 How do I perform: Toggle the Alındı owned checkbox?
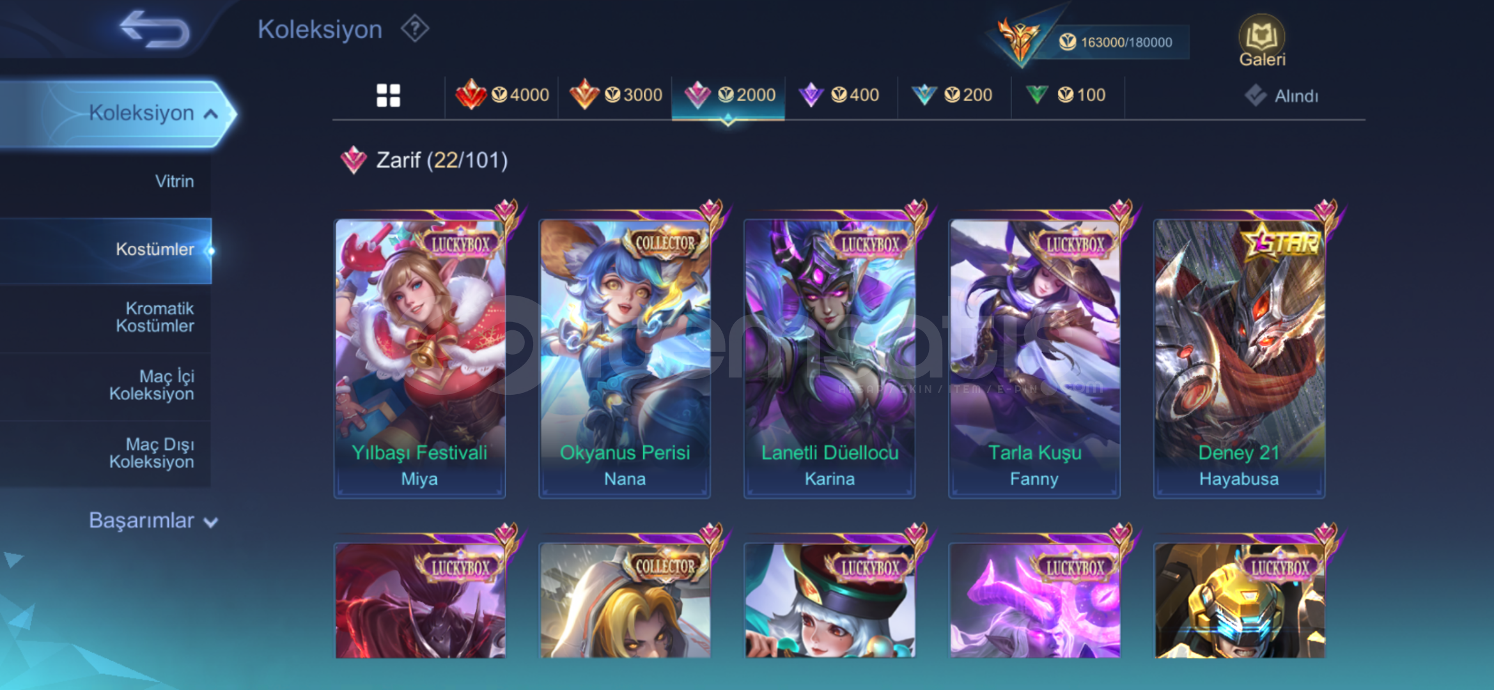1281,96
